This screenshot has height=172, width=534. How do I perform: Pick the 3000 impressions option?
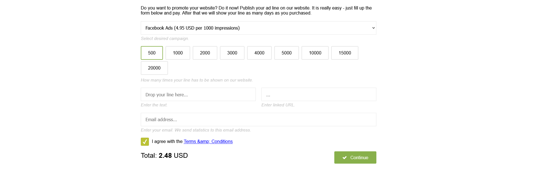click(x=232, y=53)
